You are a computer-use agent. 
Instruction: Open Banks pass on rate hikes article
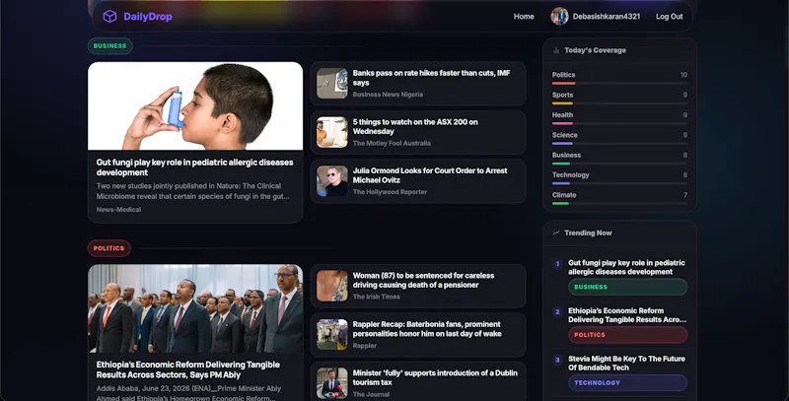431,78
